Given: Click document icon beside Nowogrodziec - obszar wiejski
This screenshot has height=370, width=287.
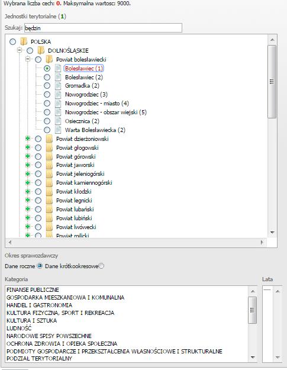Looking at the screenshot, I should [58, 112].
